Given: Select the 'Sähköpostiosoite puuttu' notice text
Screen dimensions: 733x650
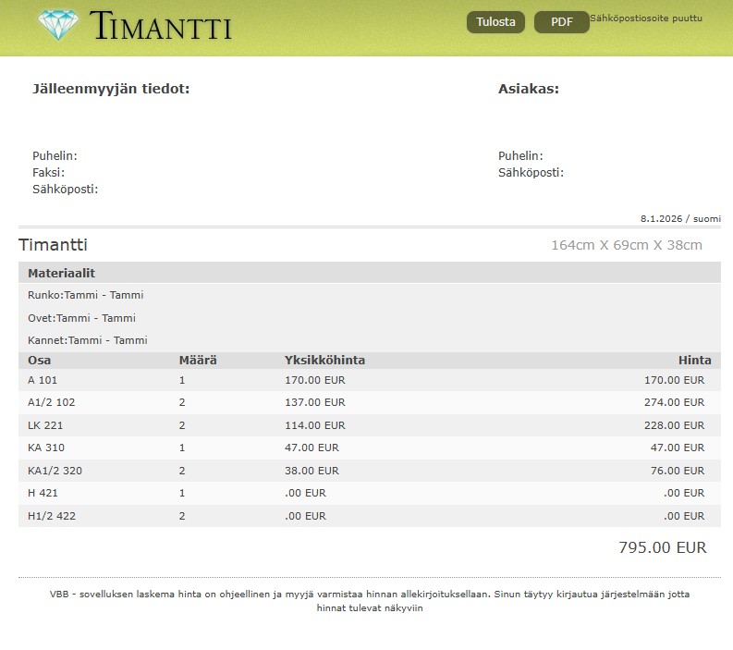Looking at the screenshot, I should tap(646, 18).
